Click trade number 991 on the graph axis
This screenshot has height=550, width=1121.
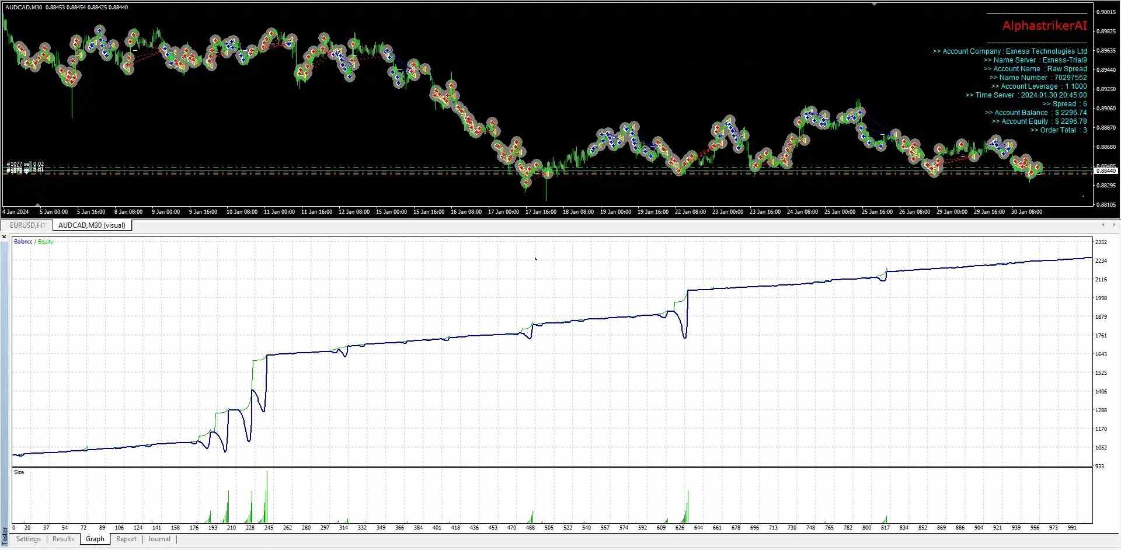(x=1072, y=528)
